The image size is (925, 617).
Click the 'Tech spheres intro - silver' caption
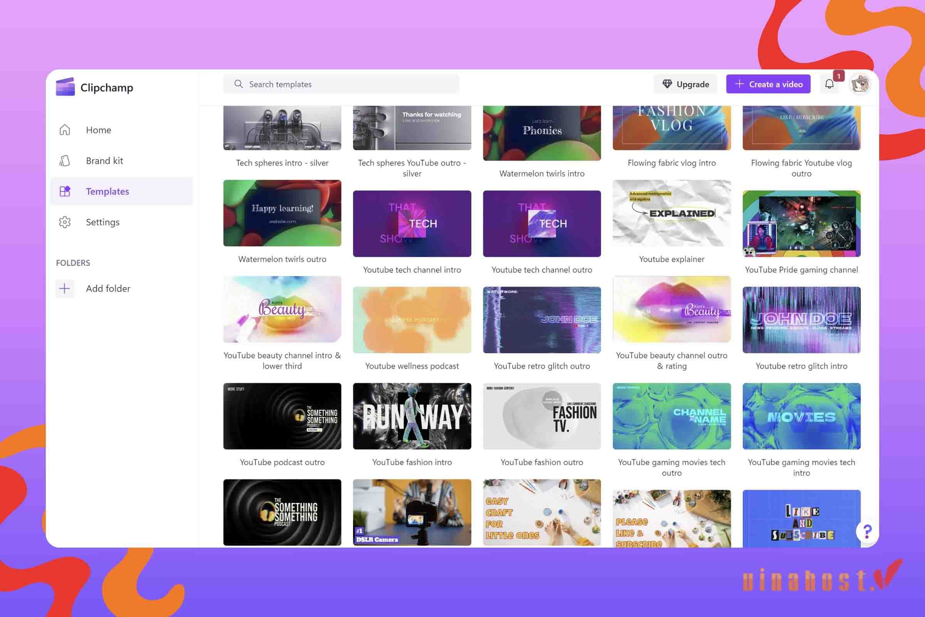click(283, 163)
